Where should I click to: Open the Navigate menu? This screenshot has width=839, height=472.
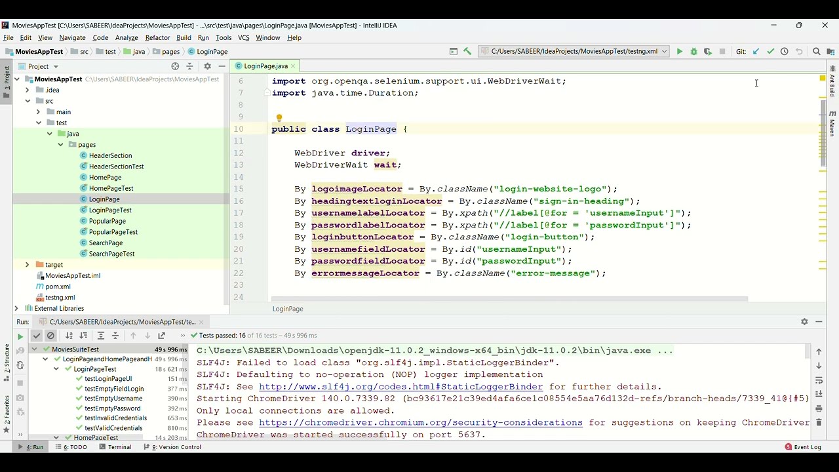(x=72, y=38)
